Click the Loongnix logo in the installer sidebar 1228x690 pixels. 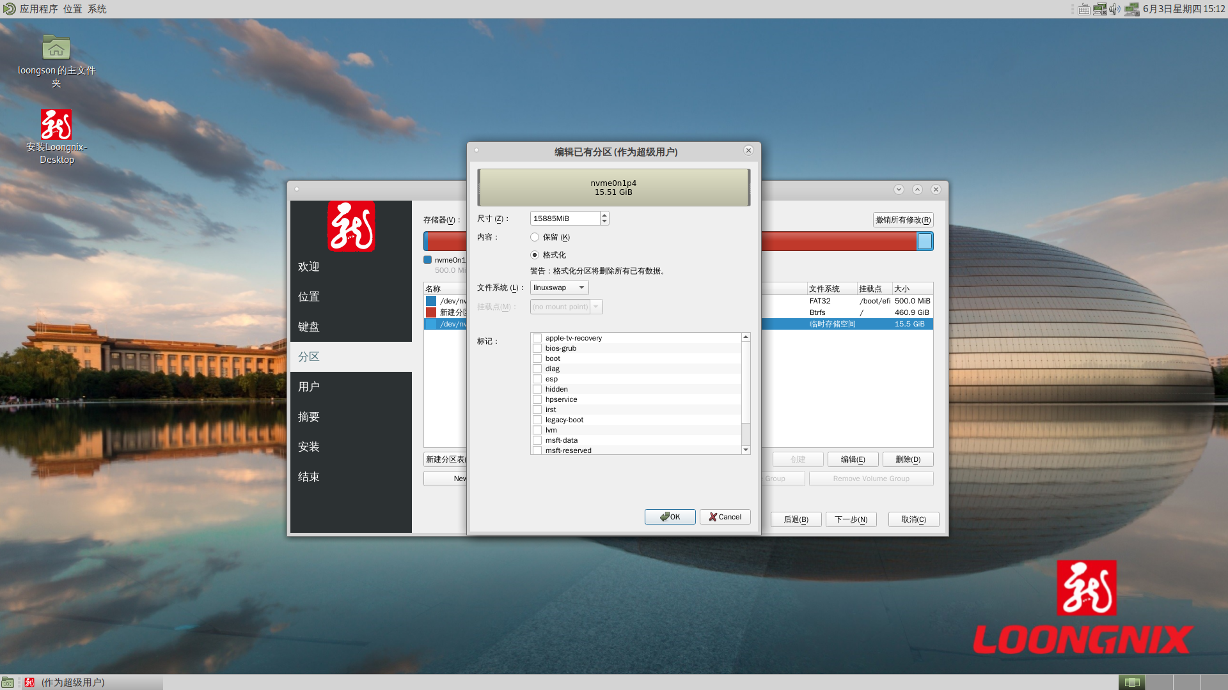pyautogui.click(x=350, y=226)
